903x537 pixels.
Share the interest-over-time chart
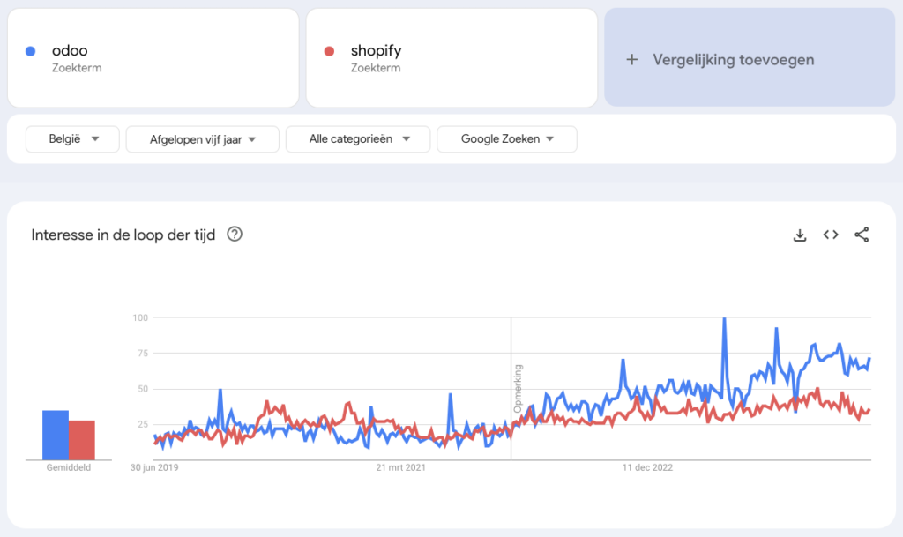[862, 235]
